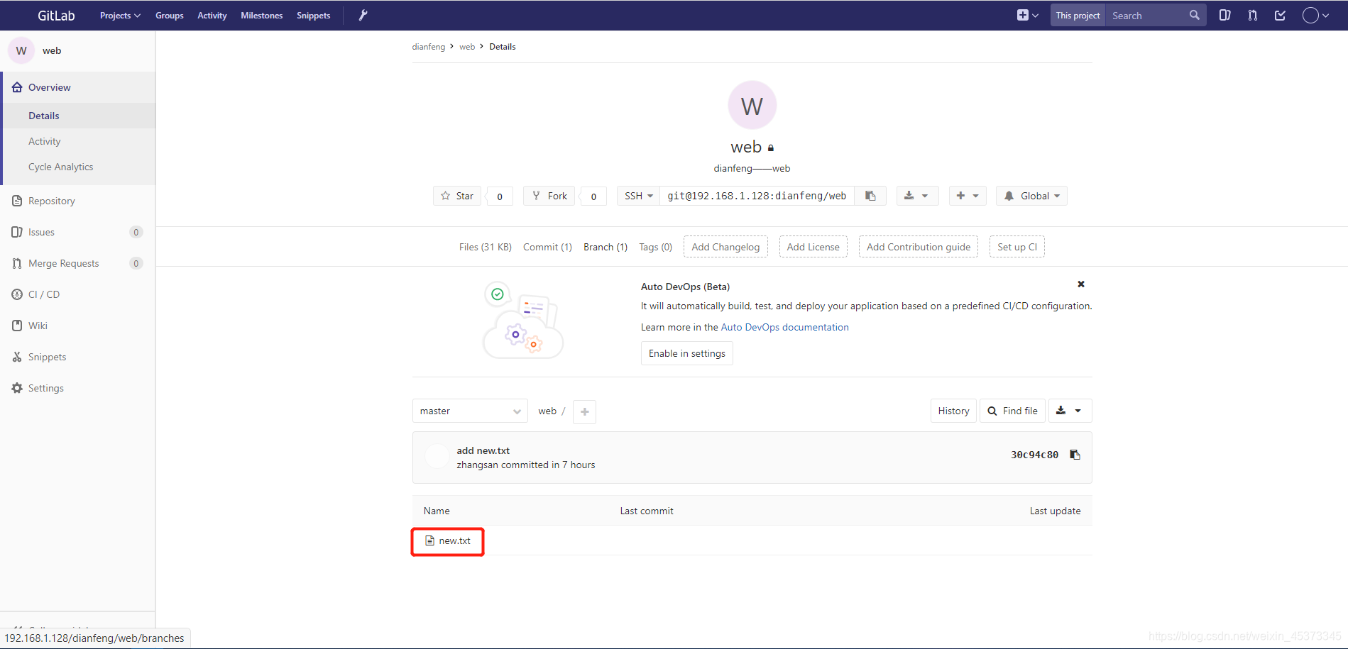This screenshot has width=1348, height=649.
Task: Open the user avatar menu
Action: (1315, 15)
